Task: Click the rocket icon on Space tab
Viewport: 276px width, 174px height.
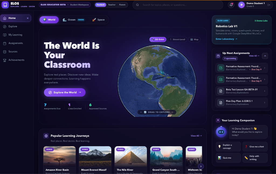Action: pos(94,20)
